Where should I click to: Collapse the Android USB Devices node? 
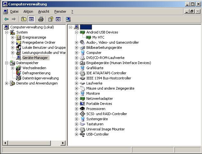[x=76, y=32]
